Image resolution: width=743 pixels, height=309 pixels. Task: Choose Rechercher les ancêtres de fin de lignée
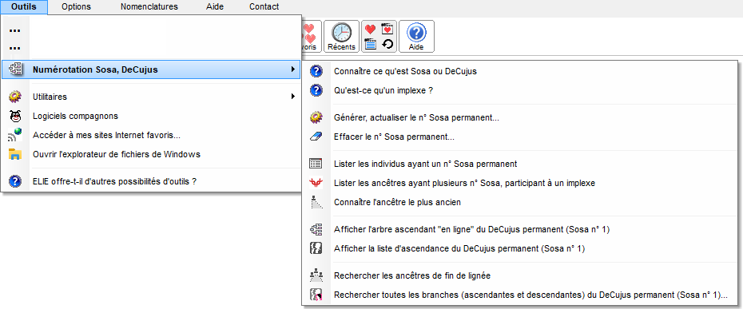519,275
